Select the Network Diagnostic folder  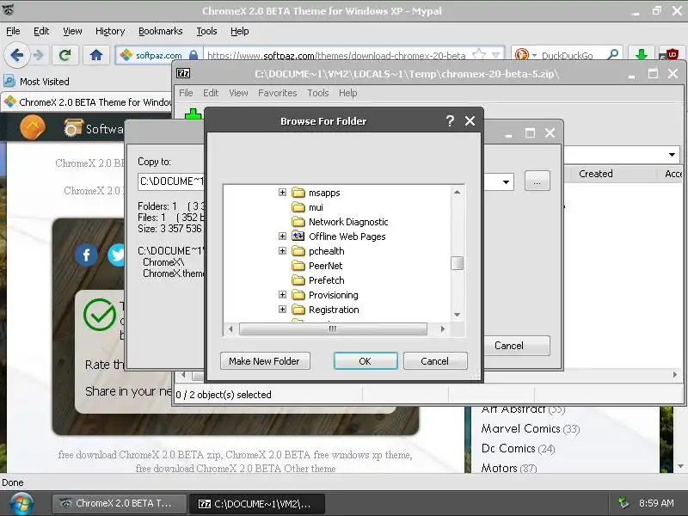point(348,222)
